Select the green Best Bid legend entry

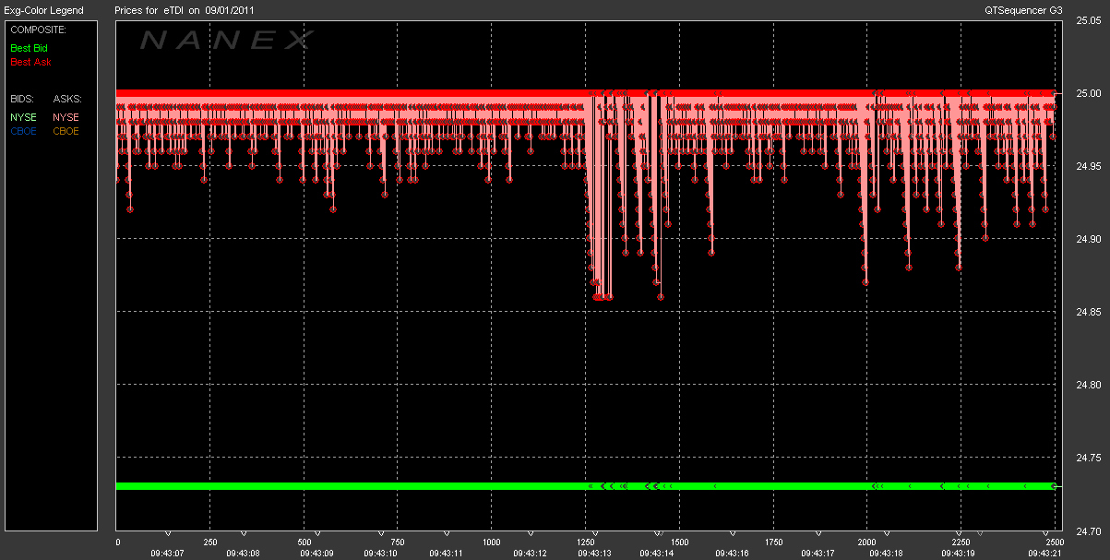(x=30, y=47)
